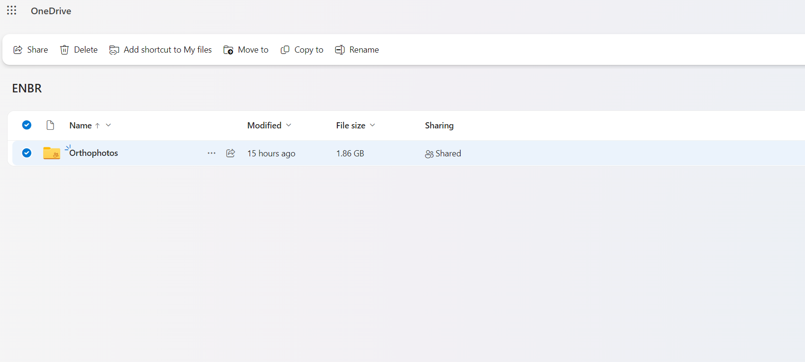The width and height of the screenshot is (805, 362).
Task: Click Add shortcut to My files
Action: [x=161, y=50]
